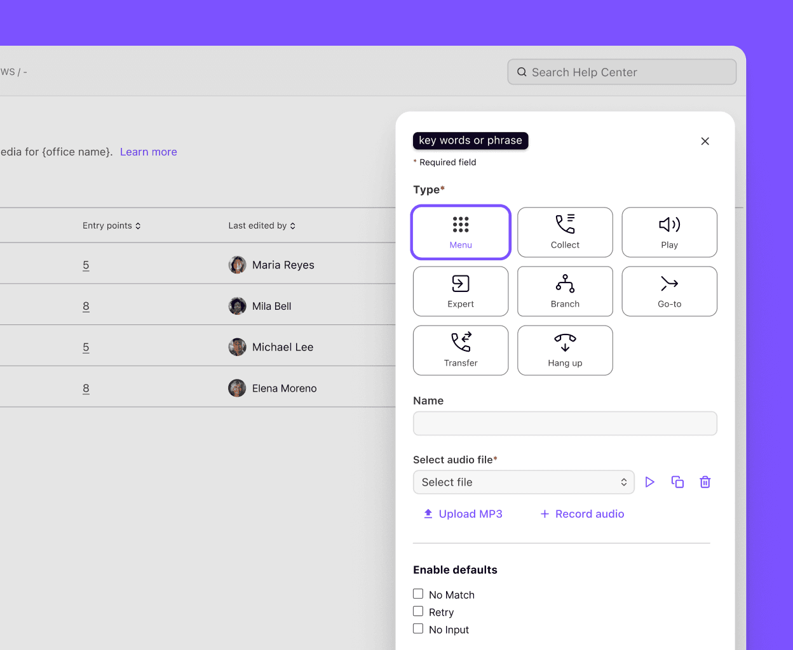Enable the No Input default
The image size is (793, 650).
coord(418,628)
